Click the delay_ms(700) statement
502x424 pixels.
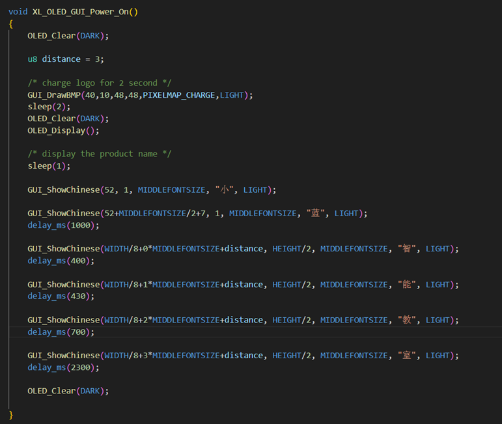point(61,332)
